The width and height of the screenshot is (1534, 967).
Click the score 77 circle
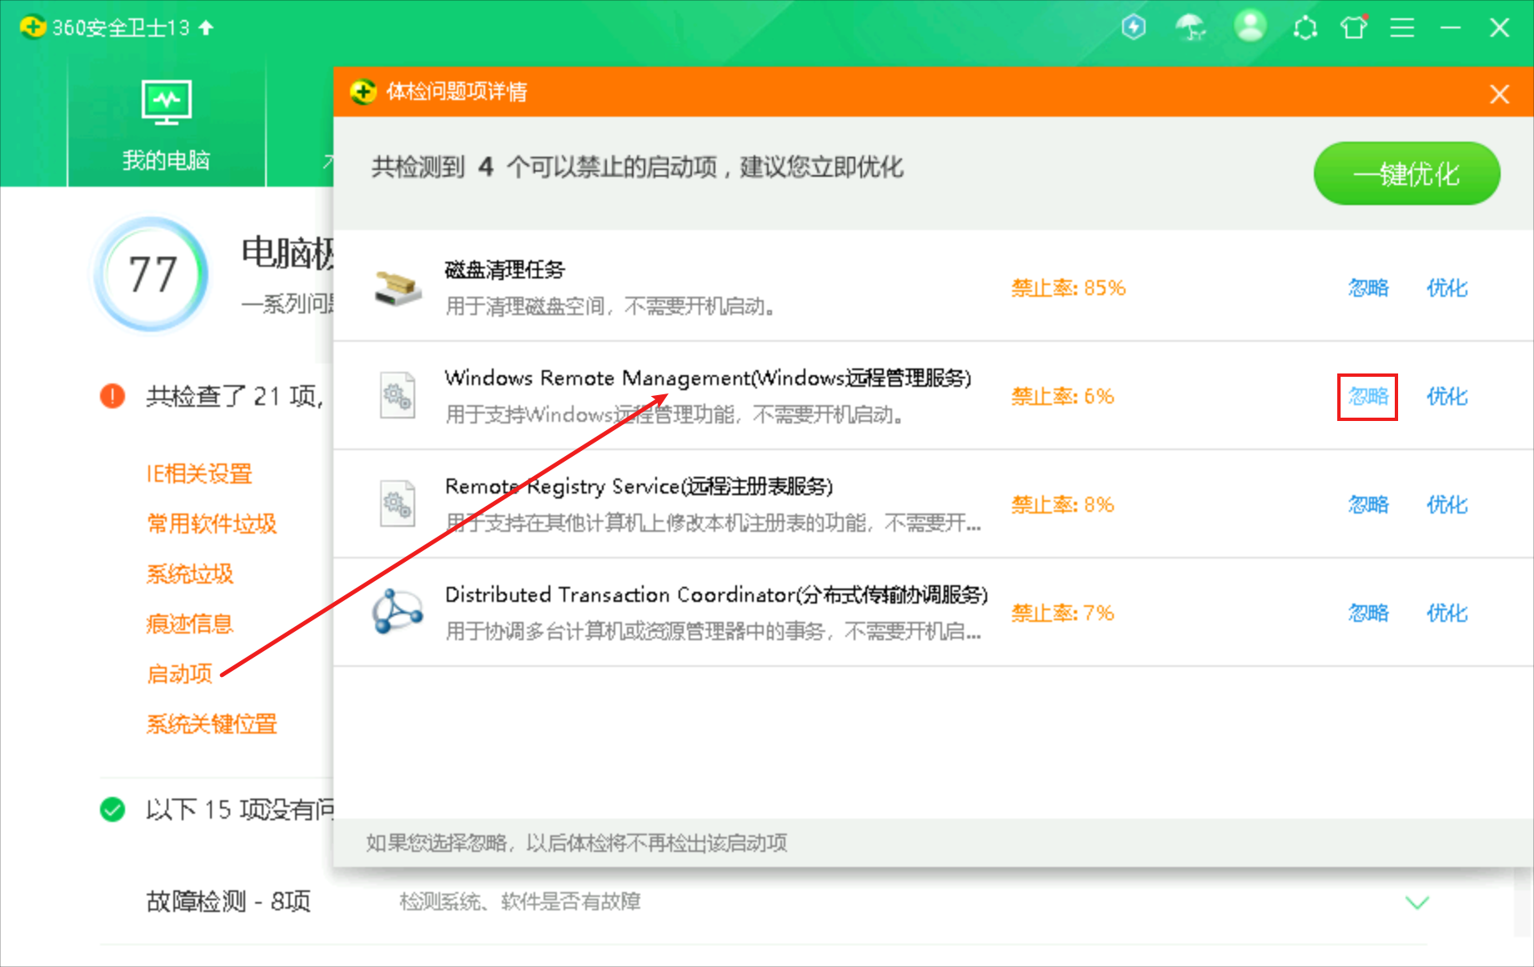152,274
